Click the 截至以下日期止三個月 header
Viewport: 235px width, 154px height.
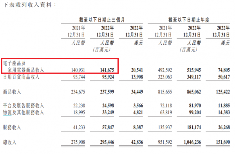coord(102,20)
